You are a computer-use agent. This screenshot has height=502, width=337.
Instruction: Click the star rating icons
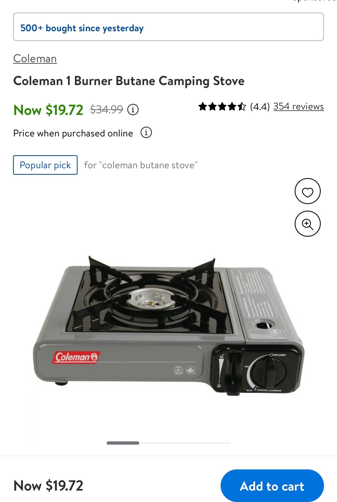tap(222, 107)
